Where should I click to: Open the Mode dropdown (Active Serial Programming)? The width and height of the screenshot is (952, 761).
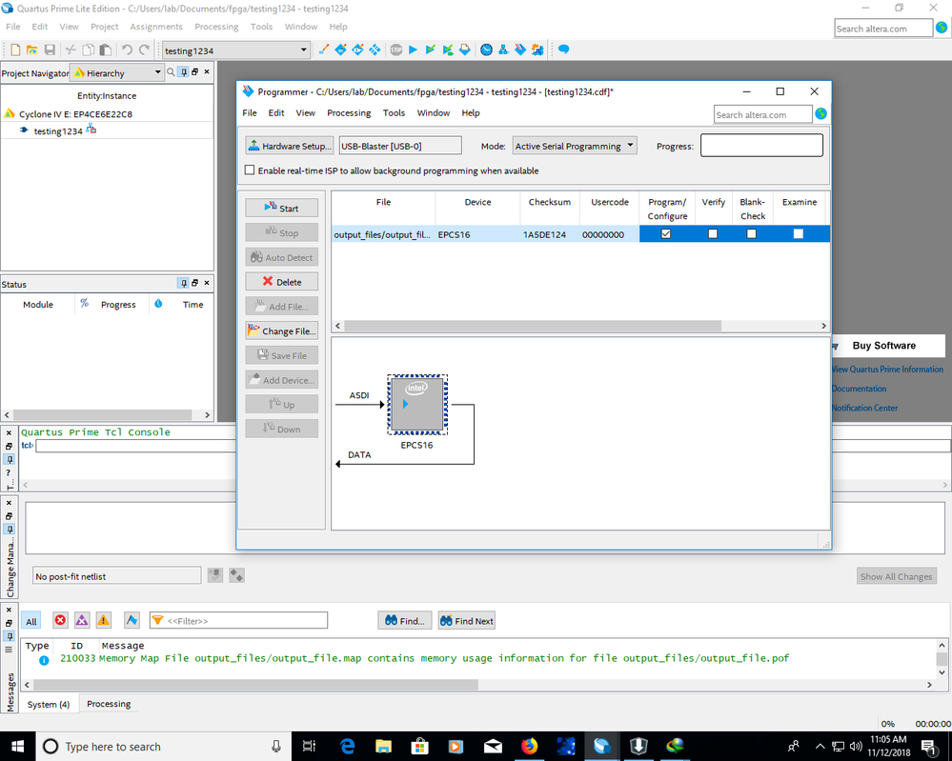tap(574, 146)
